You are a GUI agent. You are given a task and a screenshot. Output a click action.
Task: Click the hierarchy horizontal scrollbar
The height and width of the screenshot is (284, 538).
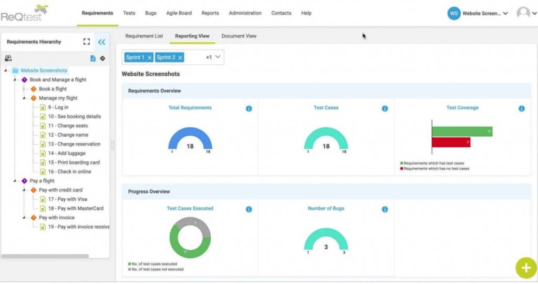(x=45, y=256)
